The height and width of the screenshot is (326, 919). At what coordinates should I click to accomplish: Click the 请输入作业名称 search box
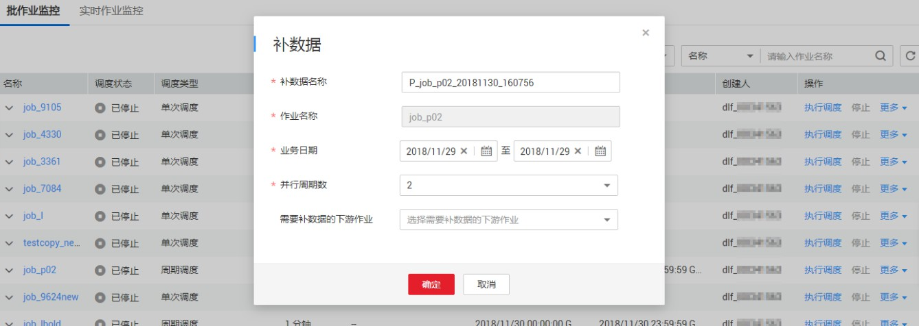(817, 56)
